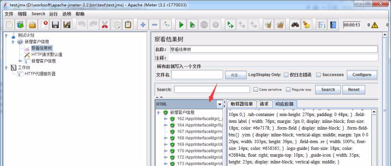The height and width of the screenshot is (166, 391).
Task: Cut selection with scissors icon
Action: (104, 25)
